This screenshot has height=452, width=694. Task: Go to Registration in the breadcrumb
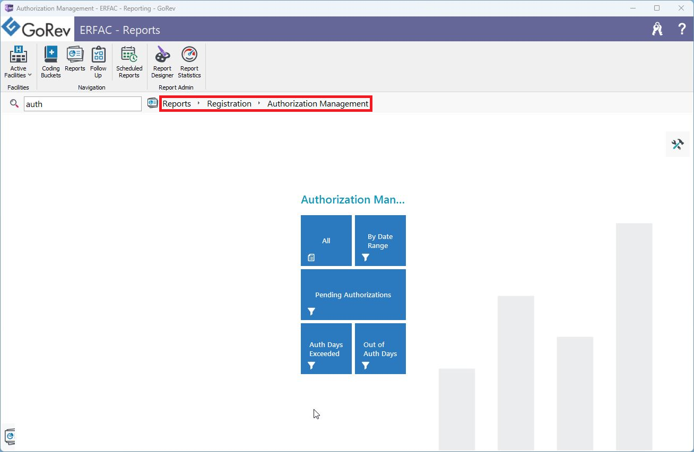pos(229,104)
